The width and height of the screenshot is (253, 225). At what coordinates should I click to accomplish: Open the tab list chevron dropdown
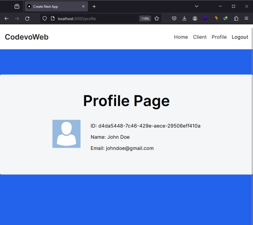pos(196,6)
